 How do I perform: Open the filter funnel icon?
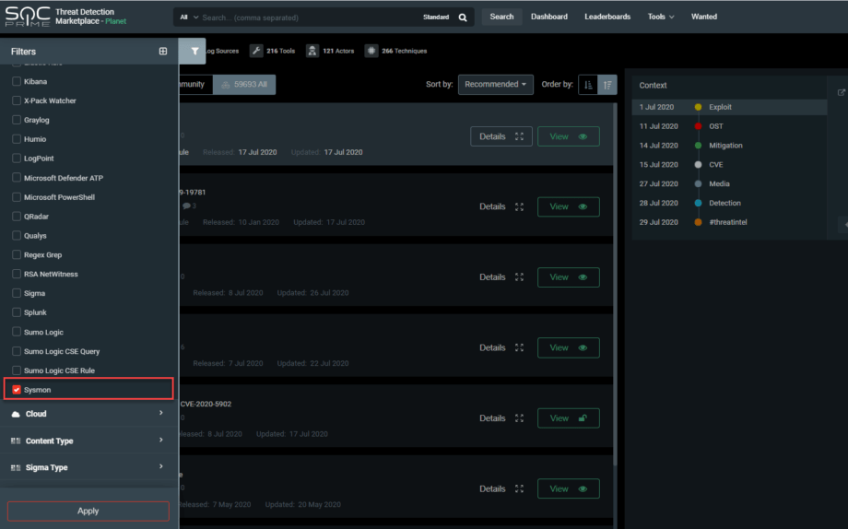194,51
